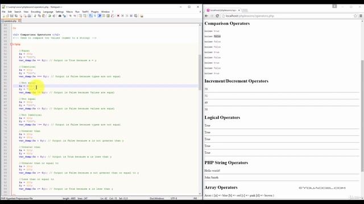364x204 pixels.
Task: Open the Plugins menu
Action: [x=95, y=11]
